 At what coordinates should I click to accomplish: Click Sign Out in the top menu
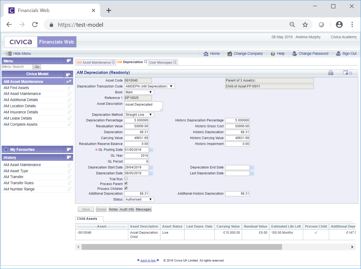tap(346, 53)
